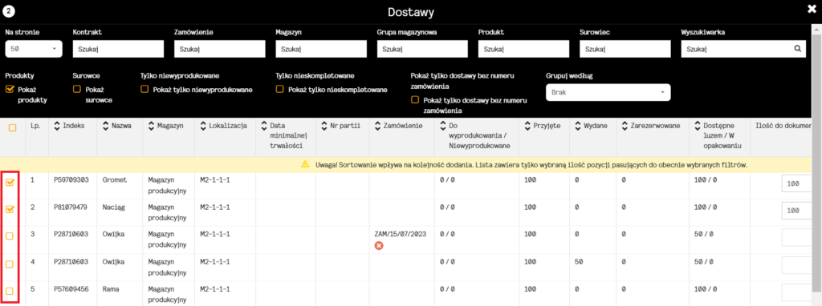This screenshot has height=306, width=822.
Task: Remove order ZAM/15/07/2023 with red X icon
Action: (x=379, y=245)
